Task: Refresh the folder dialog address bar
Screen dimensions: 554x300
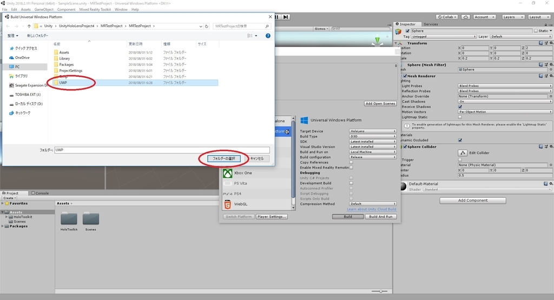Action: (x=207, y=26)
